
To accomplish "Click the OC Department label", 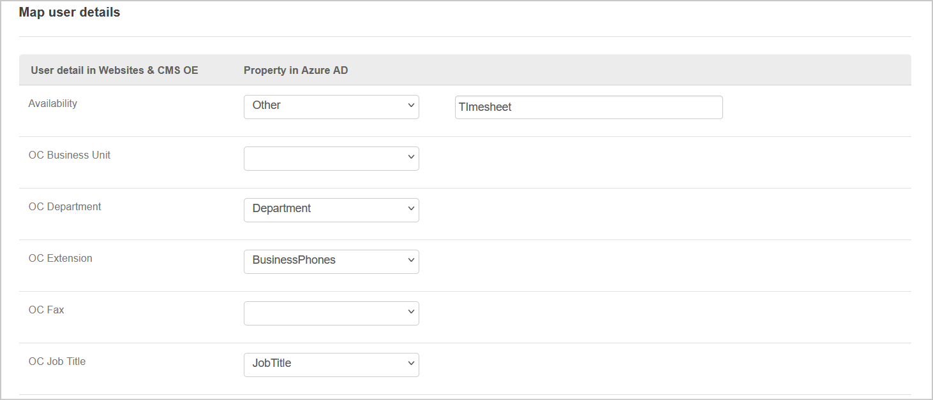I will [65, 206].
